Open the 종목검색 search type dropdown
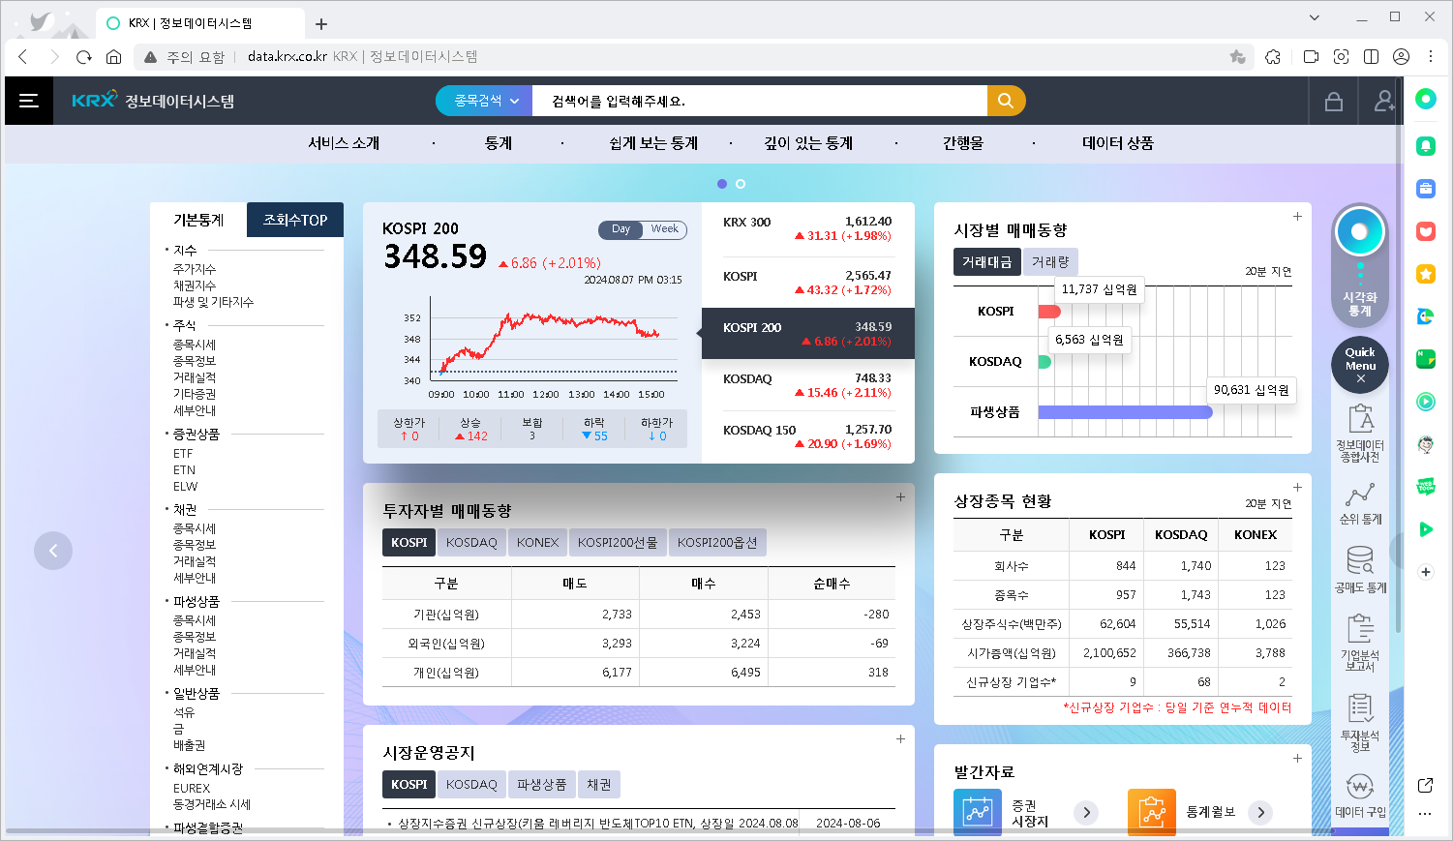 pyautogui.click(x=483, y=100)
